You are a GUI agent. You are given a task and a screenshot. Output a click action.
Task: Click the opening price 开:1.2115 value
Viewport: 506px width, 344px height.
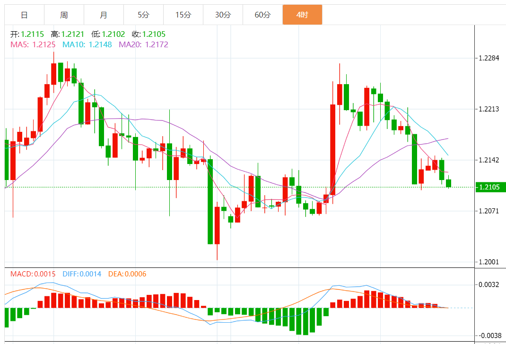point(27,34)
